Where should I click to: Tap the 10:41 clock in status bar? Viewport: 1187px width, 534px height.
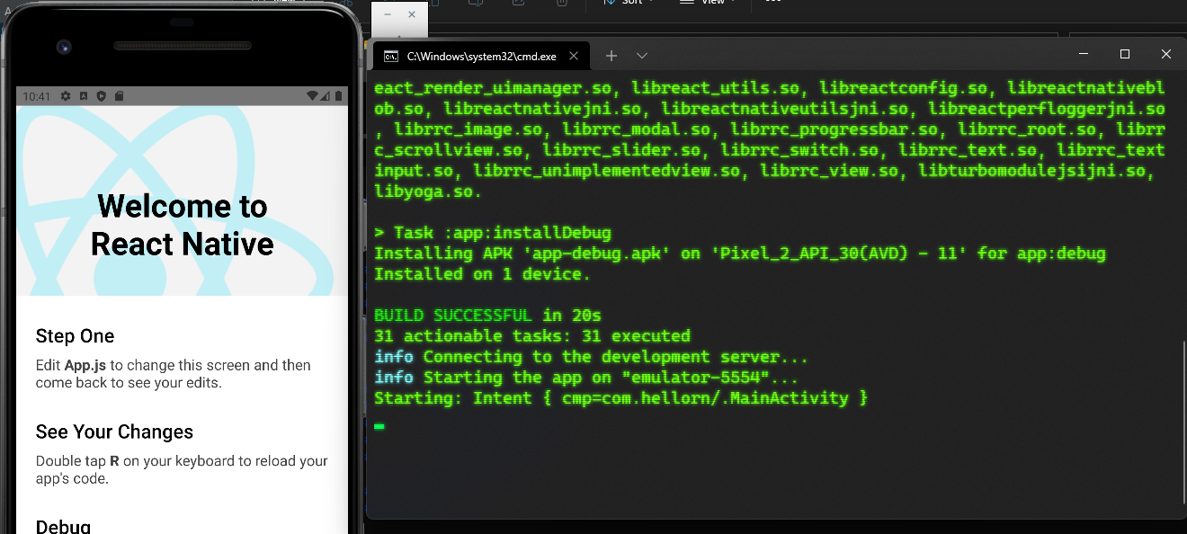point(37,96)
